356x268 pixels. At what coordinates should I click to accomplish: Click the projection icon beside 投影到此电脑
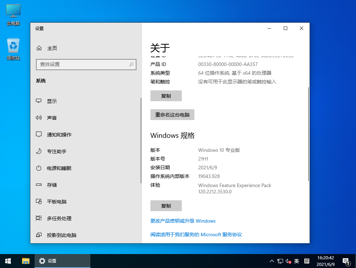click(39, 235)
